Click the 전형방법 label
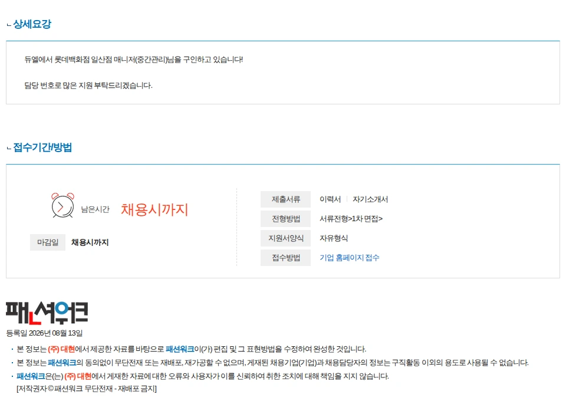 (x=285, y=219)
